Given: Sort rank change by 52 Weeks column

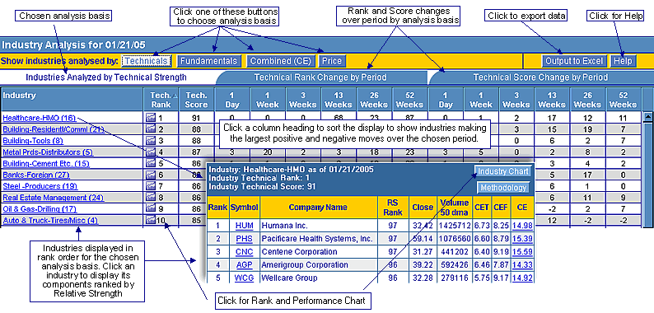Looking at the screenshot, I should 410,100.
